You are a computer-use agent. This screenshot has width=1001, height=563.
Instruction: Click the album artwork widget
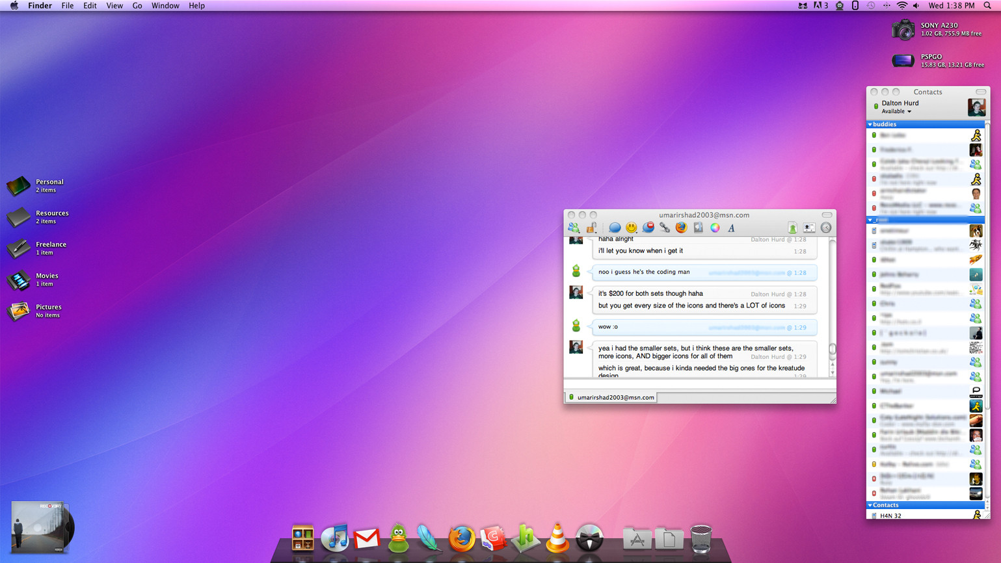(42, 527)
